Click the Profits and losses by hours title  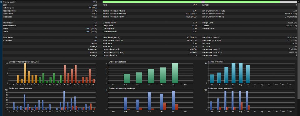[20, 88]
